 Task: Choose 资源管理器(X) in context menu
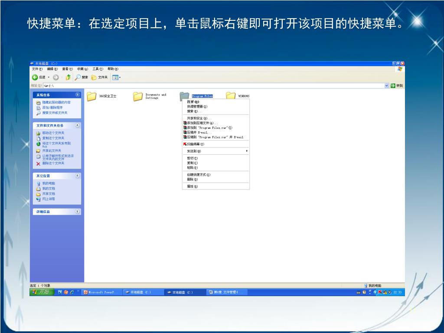pyautogui.click(x=216, y=107)
